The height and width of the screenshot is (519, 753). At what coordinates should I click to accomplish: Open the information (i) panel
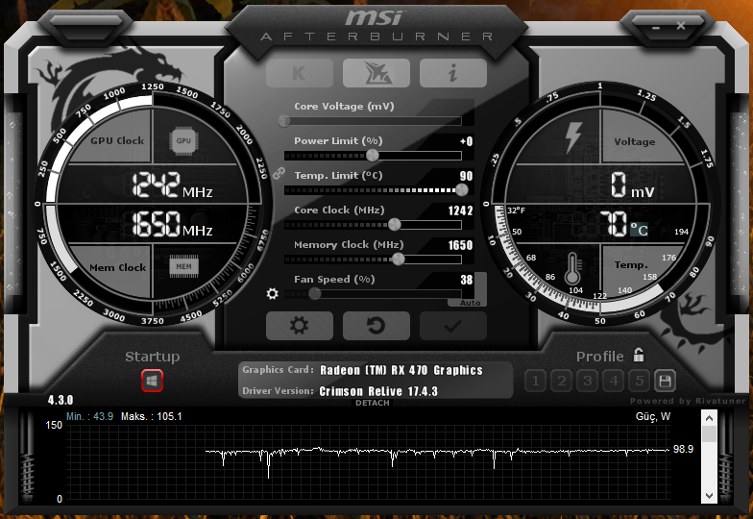pyautogui.click(x=452, y=73)
